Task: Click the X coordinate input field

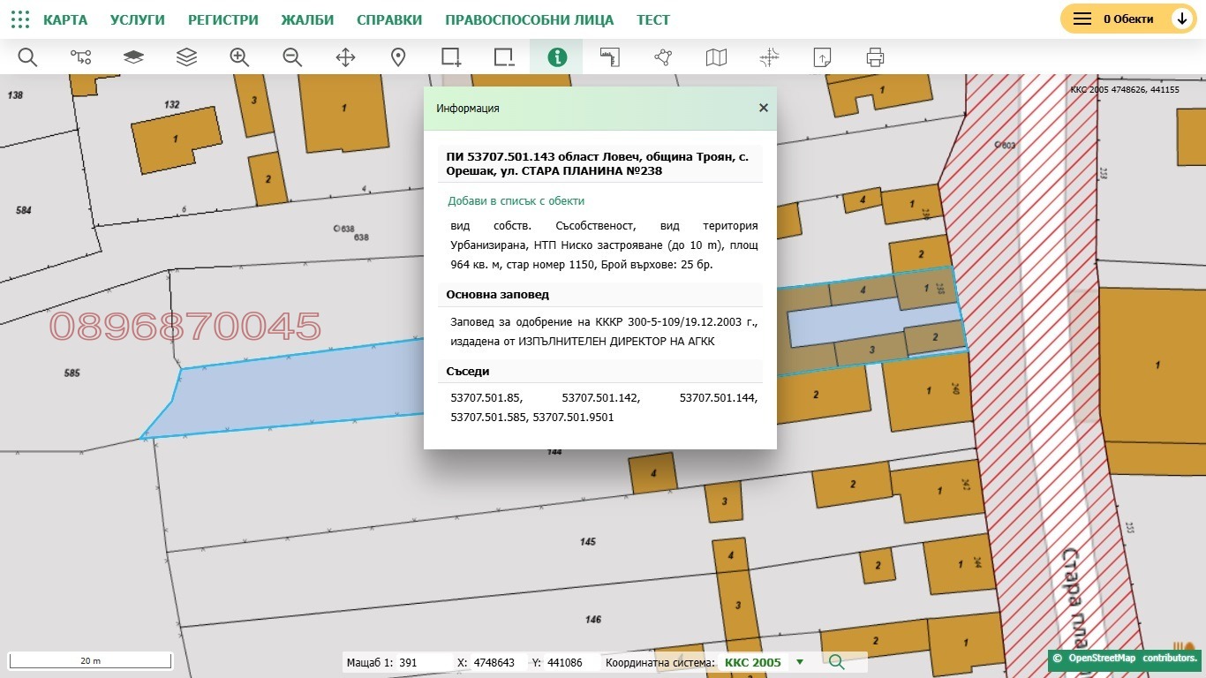Action: coord(497,662)
